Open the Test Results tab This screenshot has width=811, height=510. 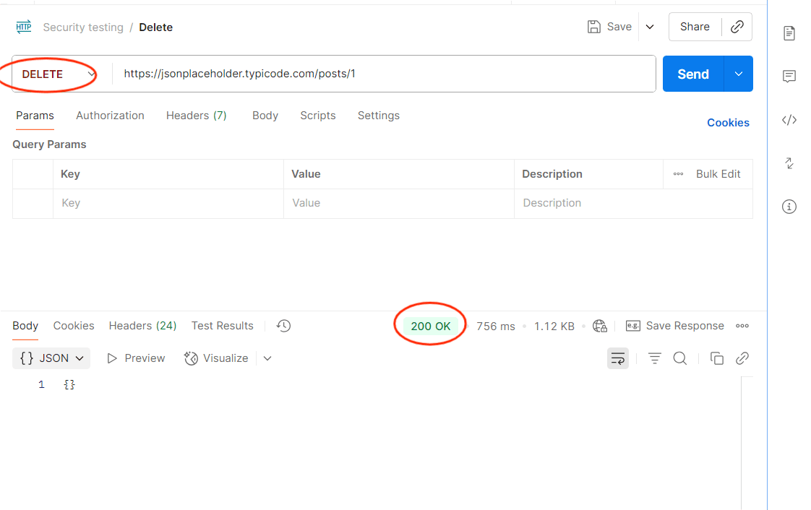(x=222, y=326)
